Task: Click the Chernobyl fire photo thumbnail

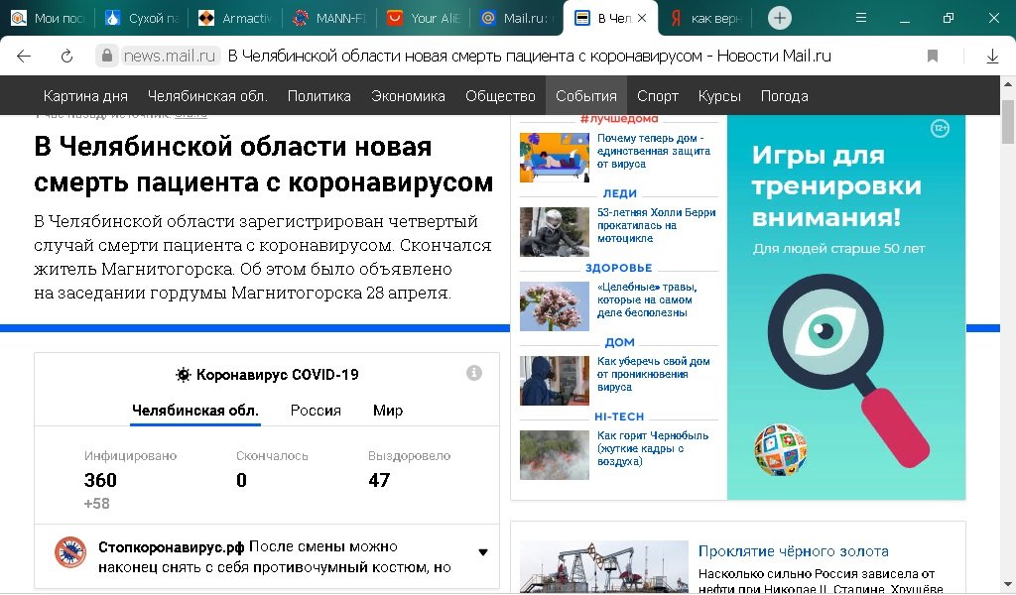Action: pyautogui.click(x=554, y=455)
